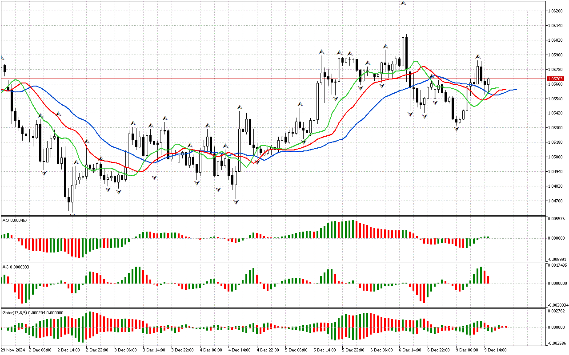Select the fractal arrow above the chart's highest candle
Image resolution: width=569 pixels, height=355 pixels.
pyautogui.click(x=403, y=3)
